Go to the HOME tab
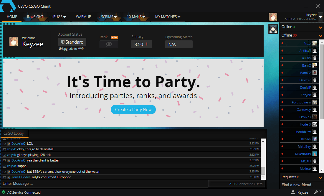 [12, 17]
